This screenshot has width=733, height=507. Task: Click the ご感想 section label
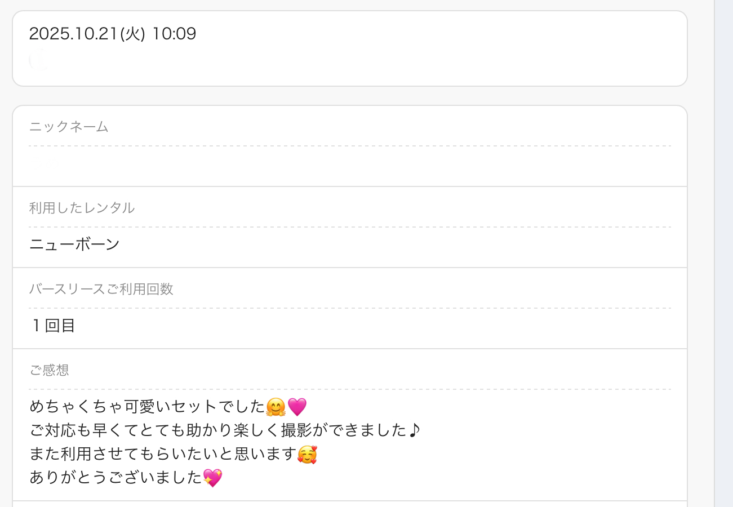[49, 370]
